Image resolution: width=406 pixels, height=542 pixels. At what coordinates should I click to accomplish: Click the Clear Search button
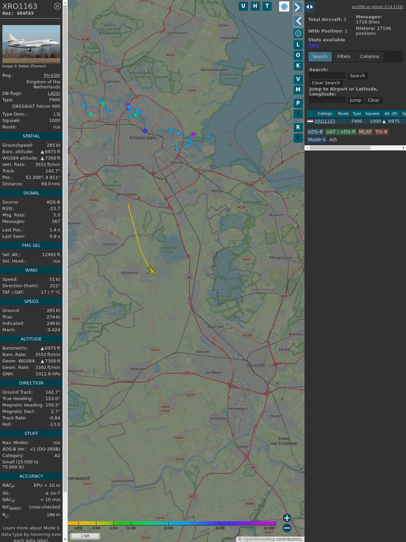[x=326, y=83]
